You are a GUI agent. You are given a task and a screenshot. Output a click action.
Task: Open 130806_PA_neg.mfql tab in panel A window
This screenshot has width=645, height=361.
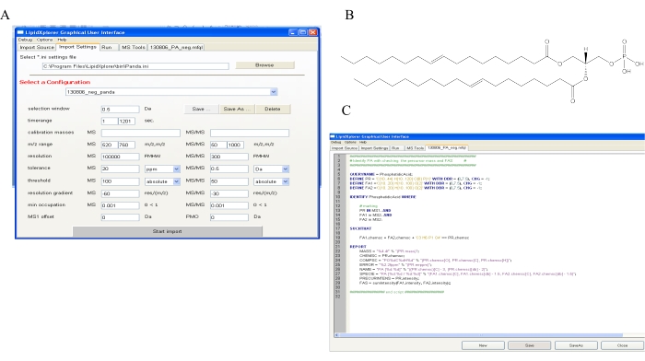[x=176, y=47]
